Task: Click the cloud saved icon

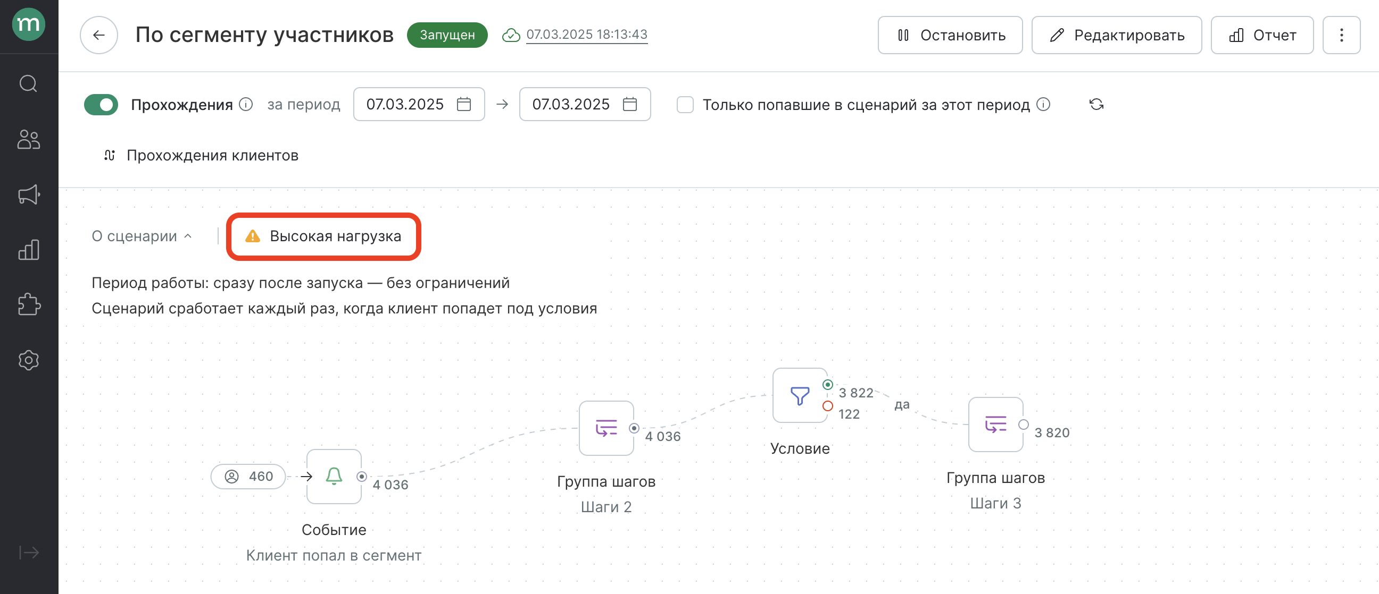Action: 511,35
